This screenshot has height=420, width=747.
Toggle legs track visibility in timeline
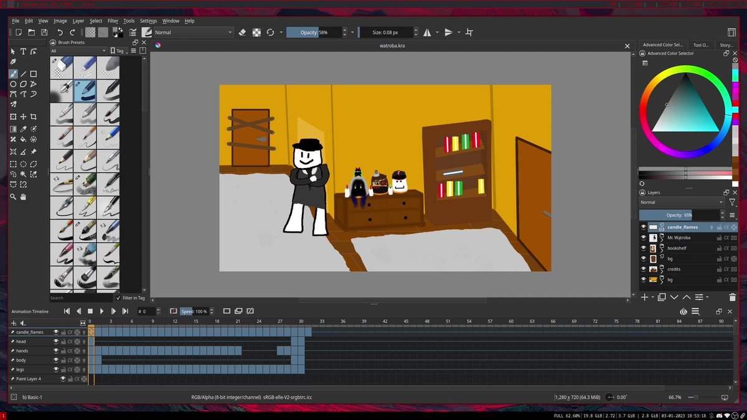[56, 370]
